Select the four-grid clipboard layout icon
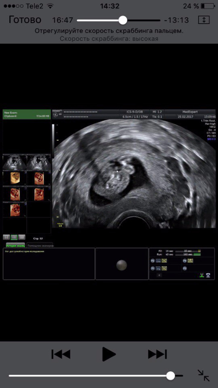 click(14, 237)
